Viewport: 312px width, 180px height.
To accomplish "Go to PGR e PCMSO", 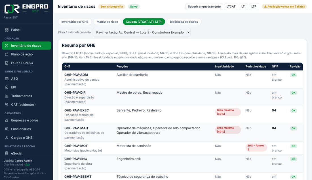I will 26,63.
